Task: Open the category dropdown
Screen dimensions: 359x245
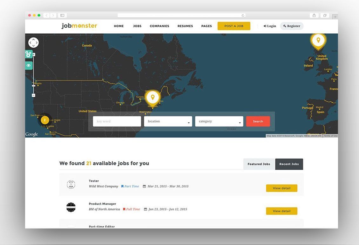Action: pos(219,121)
